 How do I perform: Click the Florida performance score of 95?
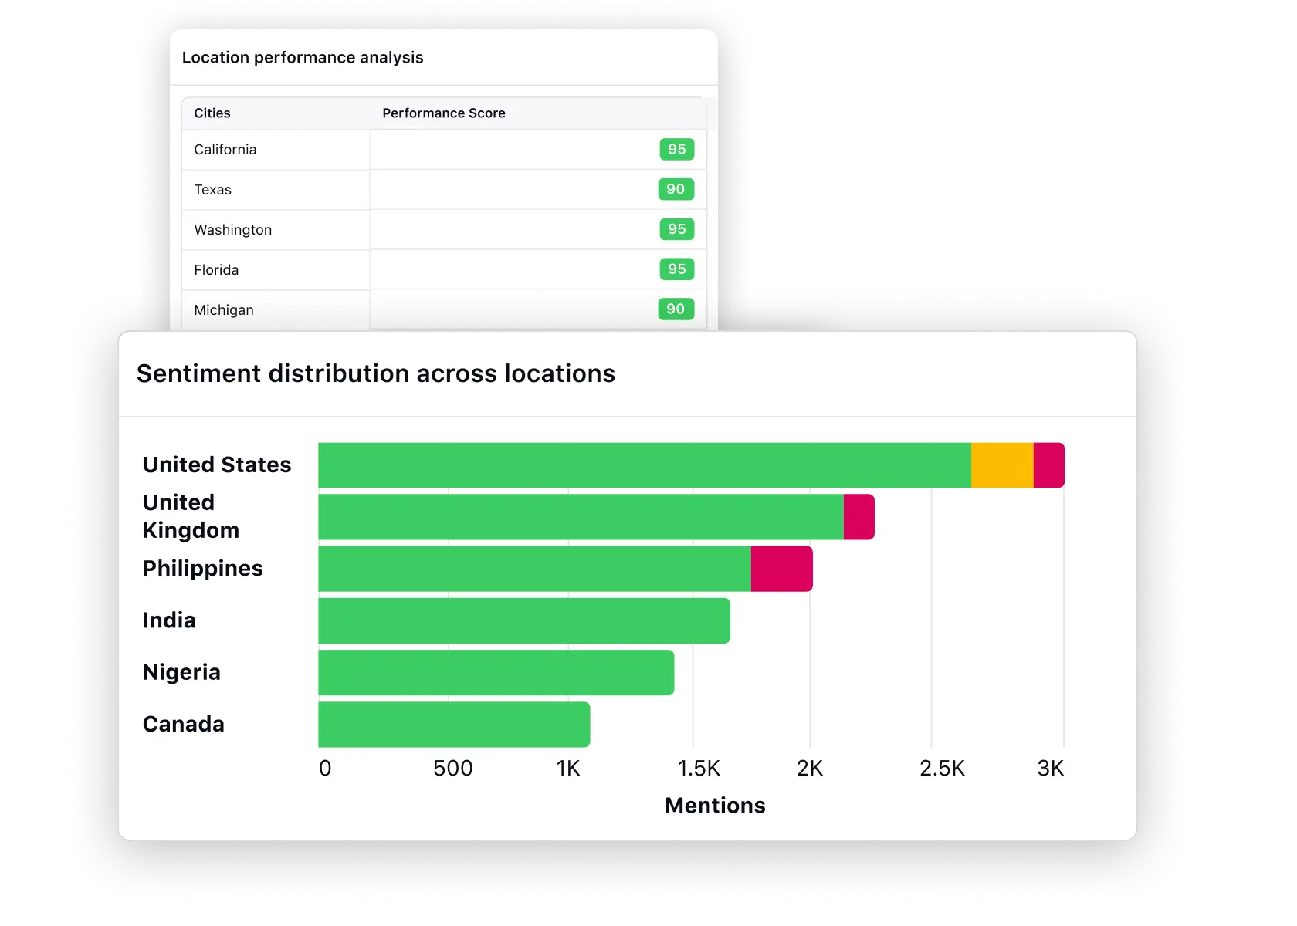(x=676, y=269)
